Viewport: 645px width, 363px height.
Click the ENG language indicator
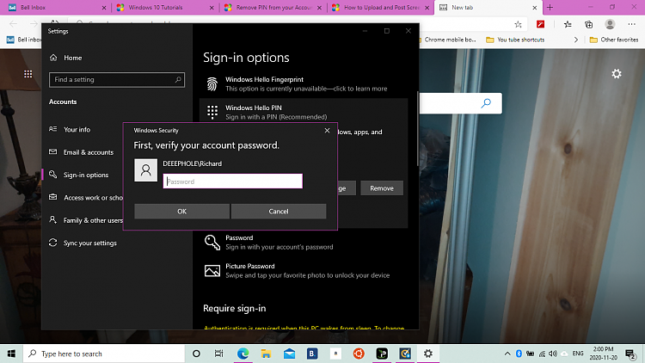[578, 354]
